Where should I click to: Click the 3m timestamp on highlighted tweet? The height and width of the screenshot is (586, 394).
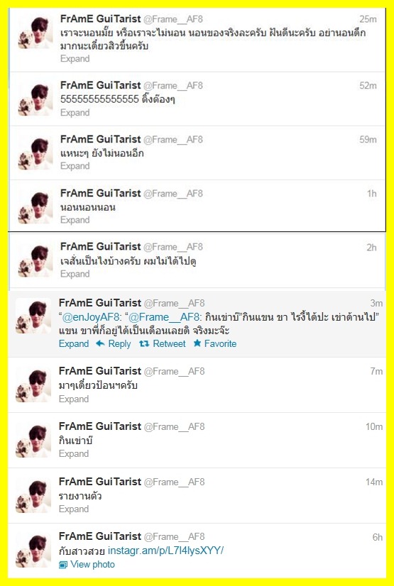coord(376,304)
